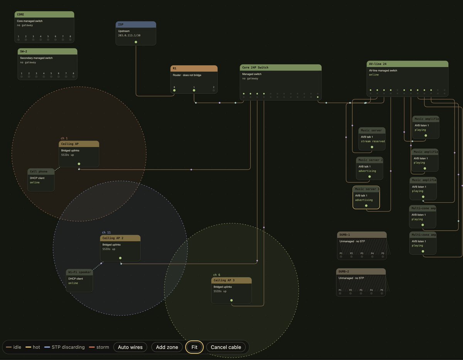
Task: Select the ISP node header
Action: pos(136,24)
